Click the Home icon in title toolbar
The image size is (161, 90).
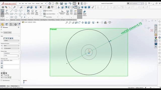point(50,3)
